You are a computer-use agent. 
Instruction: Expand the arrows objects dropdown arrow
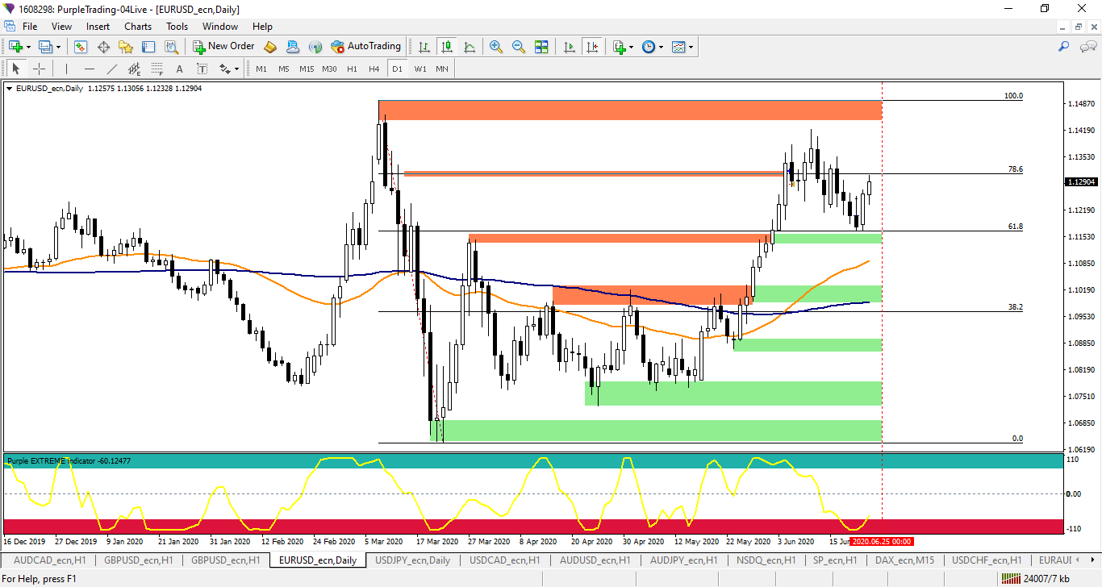[236, 69]
